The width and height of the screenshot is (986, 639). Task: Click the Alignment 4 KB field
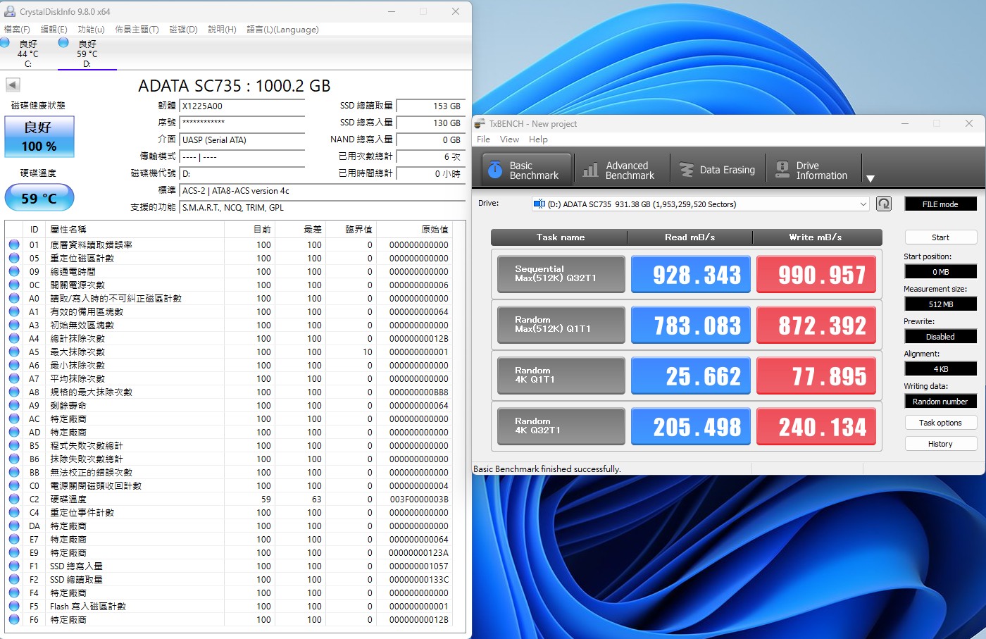940,369
